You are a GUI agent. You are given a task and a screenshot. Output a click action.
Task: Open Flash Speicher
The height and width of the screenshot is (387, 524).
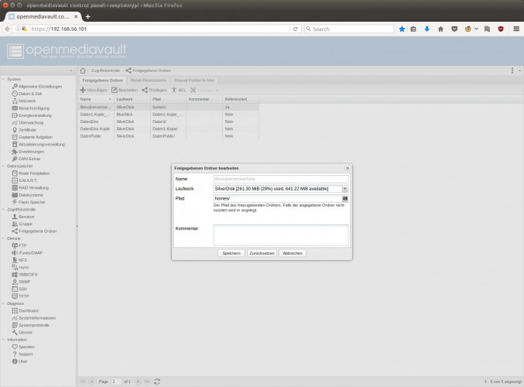tap(29, 202)
